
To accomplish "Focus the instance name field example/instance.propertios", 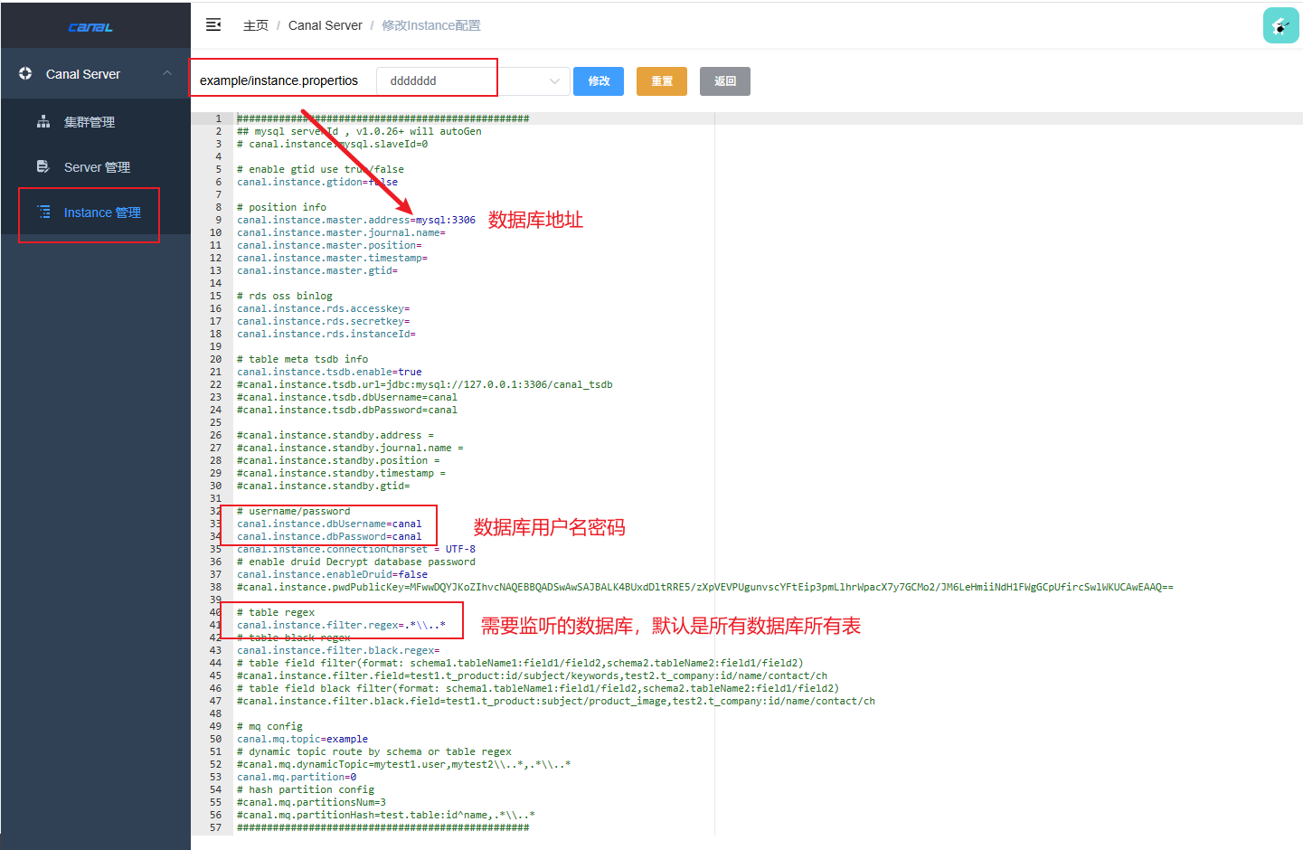I will 279,80.
